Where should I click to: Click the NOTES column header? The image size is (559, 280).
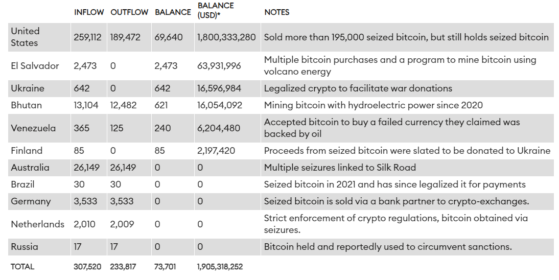[x=276, y=12]
